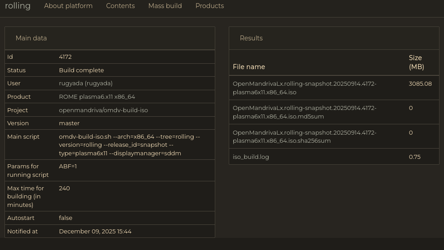The image size is (444, 250).
Task: Click the Main data panel heading
Action: tap(31, 38)
